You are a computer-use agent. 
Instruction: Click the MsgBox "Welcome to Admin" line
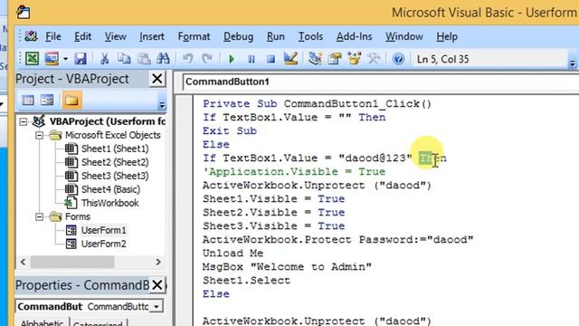tap(287, 267)
